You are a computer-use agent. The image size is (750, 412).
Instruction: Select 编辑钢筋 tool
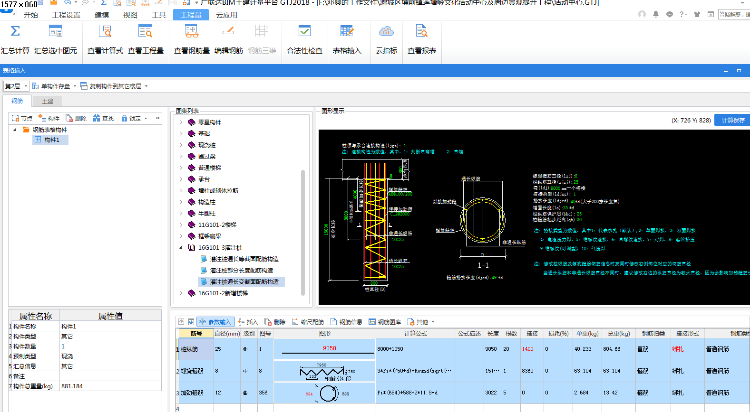[x=228, y=40]
